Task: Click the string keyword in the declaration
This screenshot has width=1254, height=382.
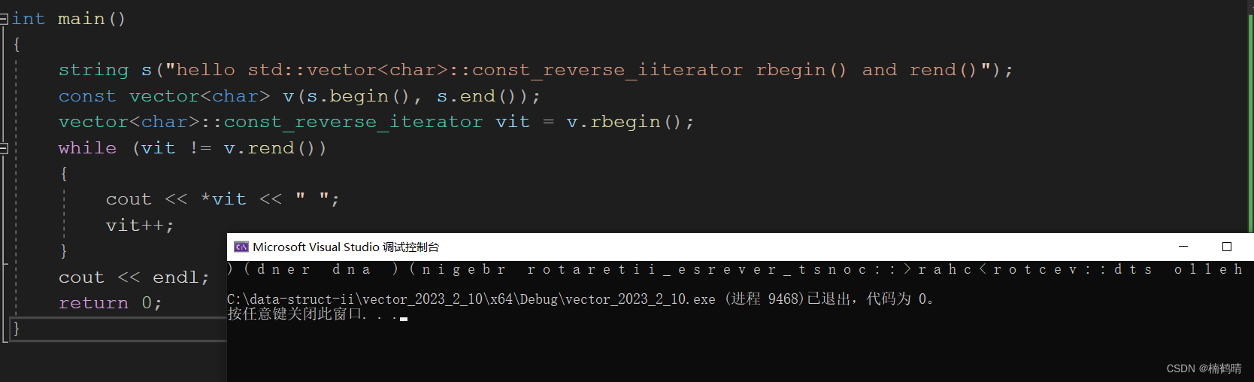Action: pyautogui.click(x=93, y=70)
